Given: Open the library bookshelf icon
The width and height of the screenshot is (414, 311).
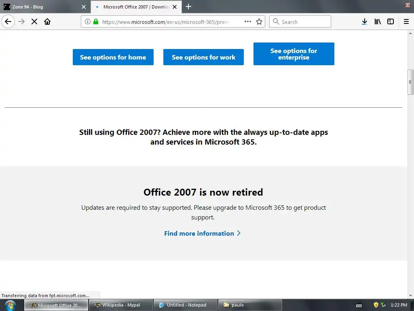Looking at the screenshot, I should click(x=378, y=22).
